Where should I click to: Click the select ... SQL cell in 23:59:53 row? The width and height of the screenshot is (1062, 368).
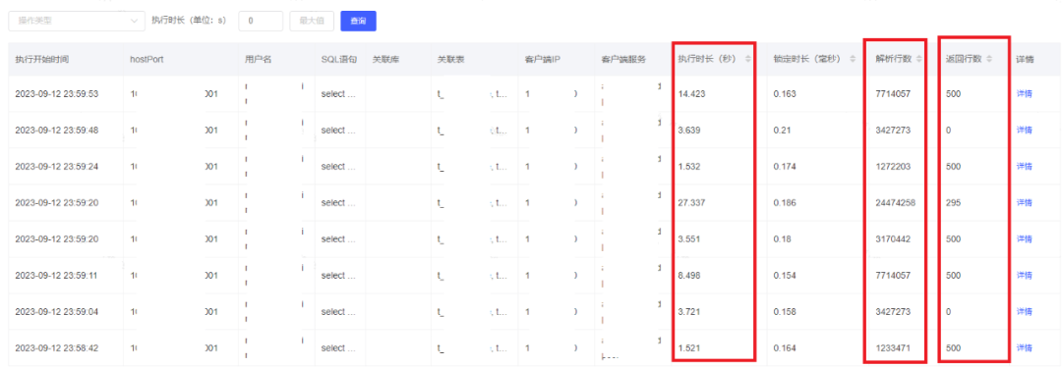tap(338, 94)
